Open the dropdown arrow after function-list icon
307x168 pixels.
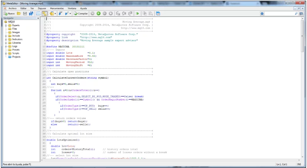pyautogui.click(x=70, y=13)
